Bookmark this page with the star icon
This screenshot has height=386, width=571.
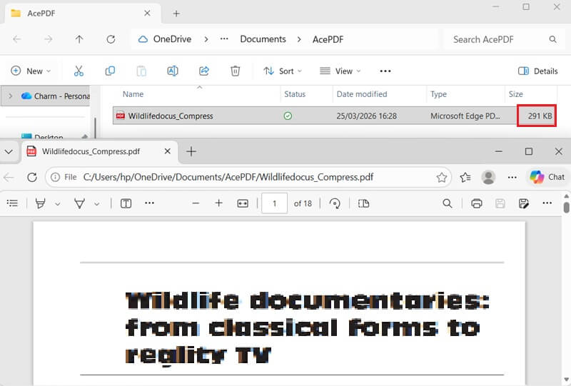[442, 178]
